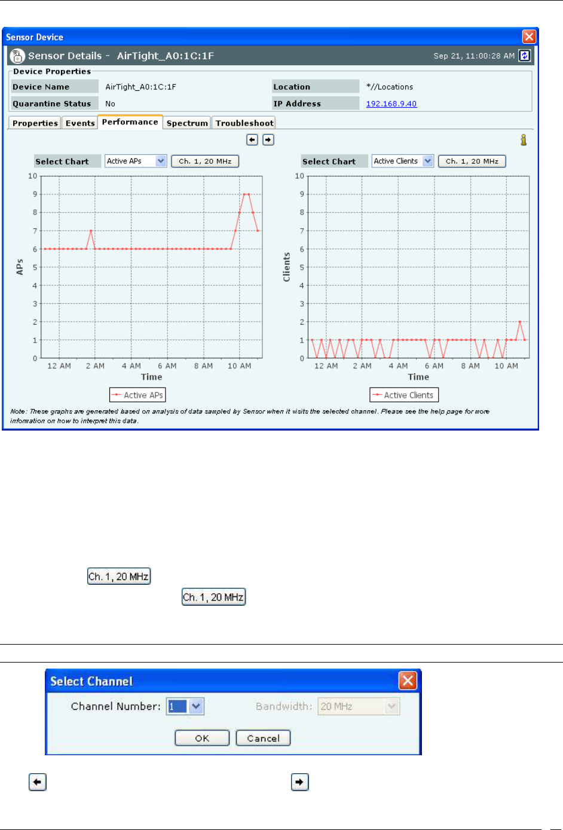Screen dimensions: 563x830
Task: Click the AirTight_A0:1C:1F device name value
Action: tap(140, 87)
